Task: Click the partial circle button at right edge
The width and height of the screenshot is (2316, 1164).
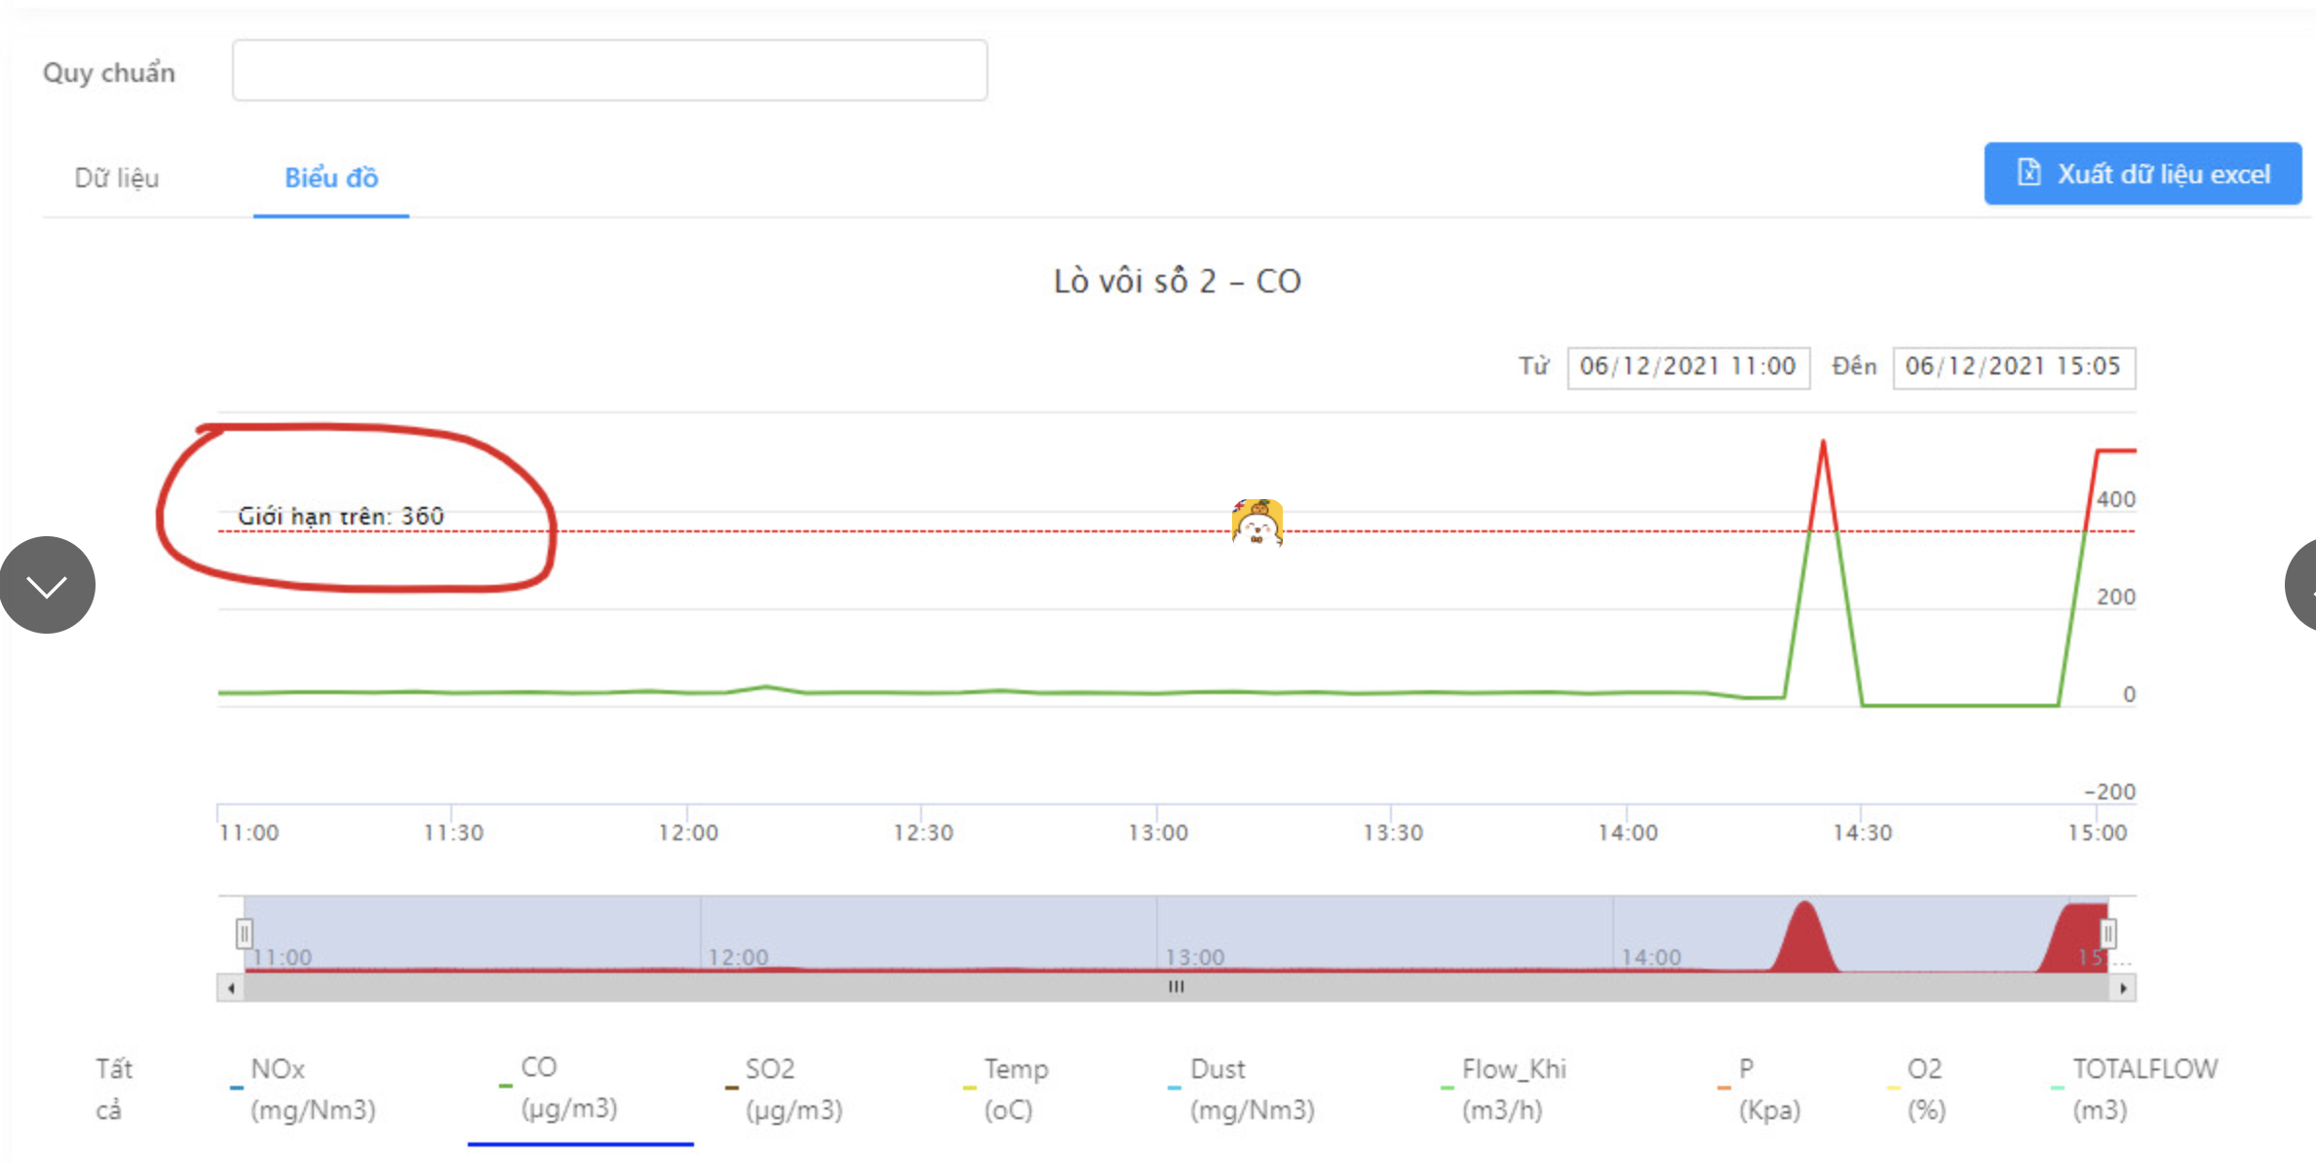Action: [2302, 585]
